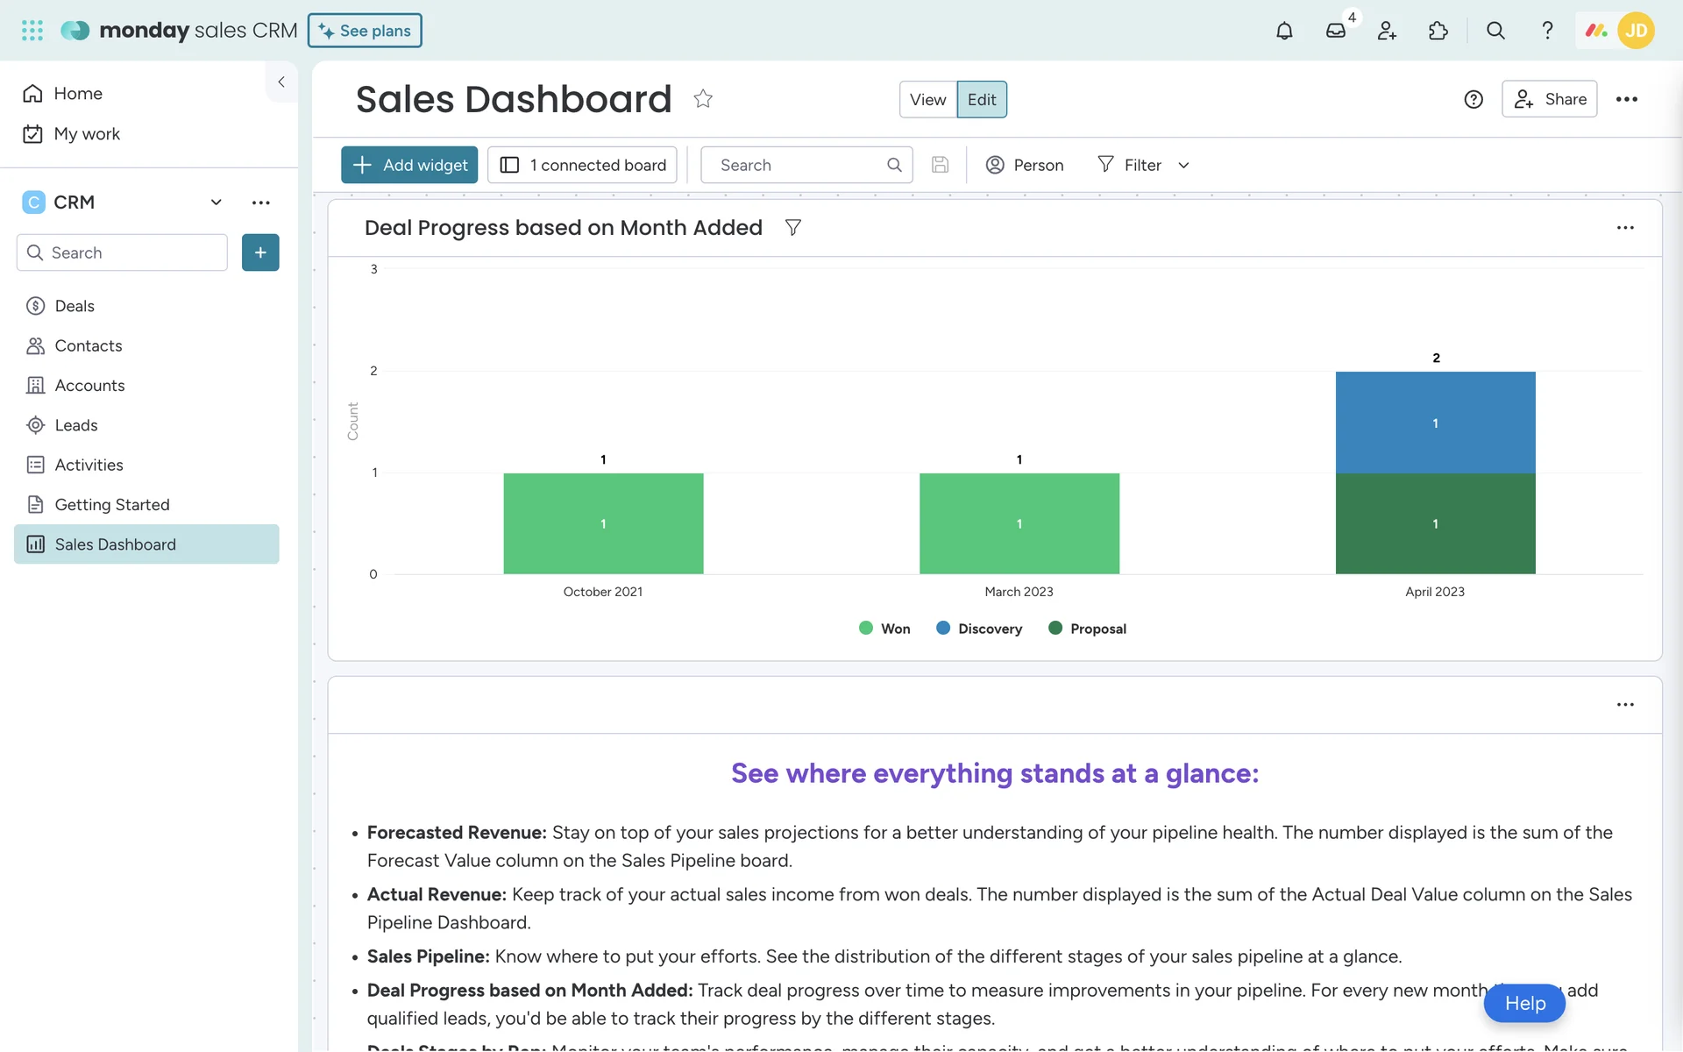Switch dashboard to View mode

(927, 99)
